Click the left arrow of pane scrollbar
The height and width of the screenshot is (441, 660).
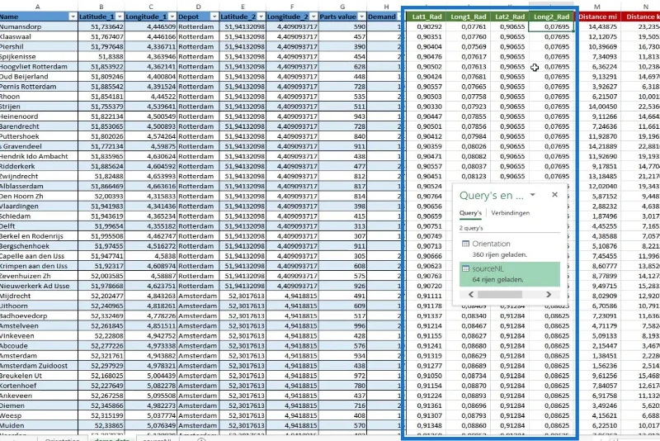tap(470, 295)
